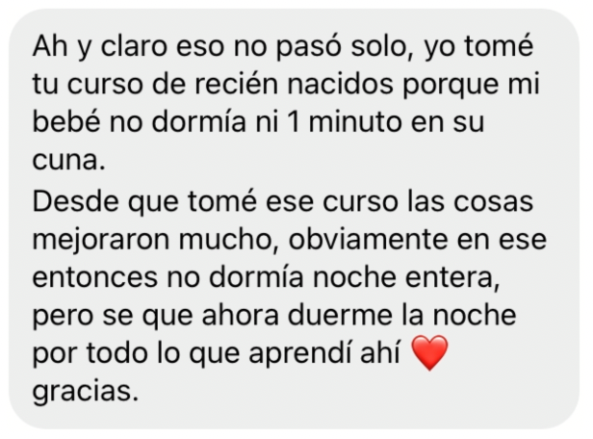Click the word "mejoraron" in the bubble

101,240
